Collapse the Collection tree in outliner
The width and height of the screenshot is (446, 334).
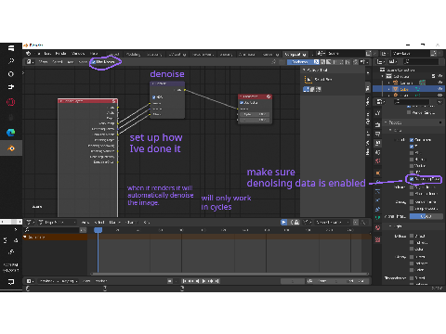(x=383, y=76)
